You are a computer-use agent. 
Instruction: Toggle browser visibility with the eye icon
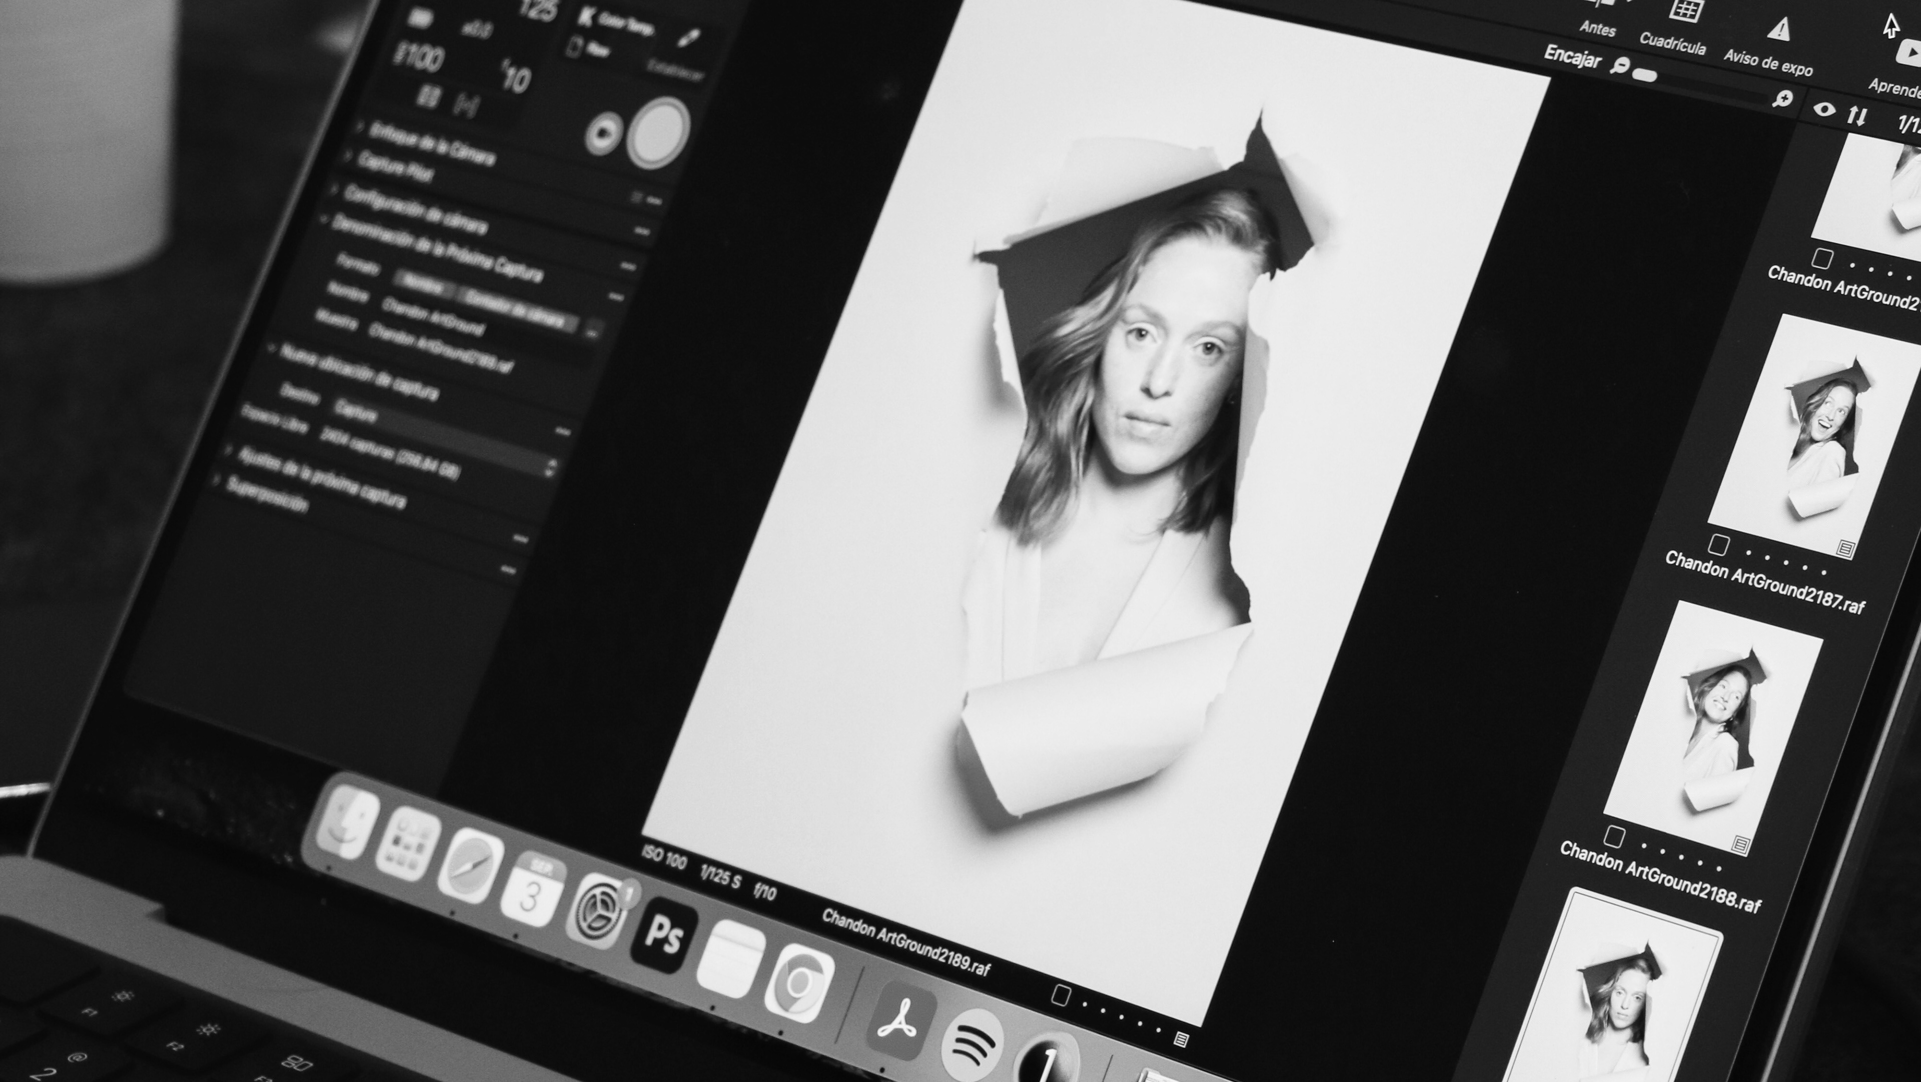[1824, 109]
